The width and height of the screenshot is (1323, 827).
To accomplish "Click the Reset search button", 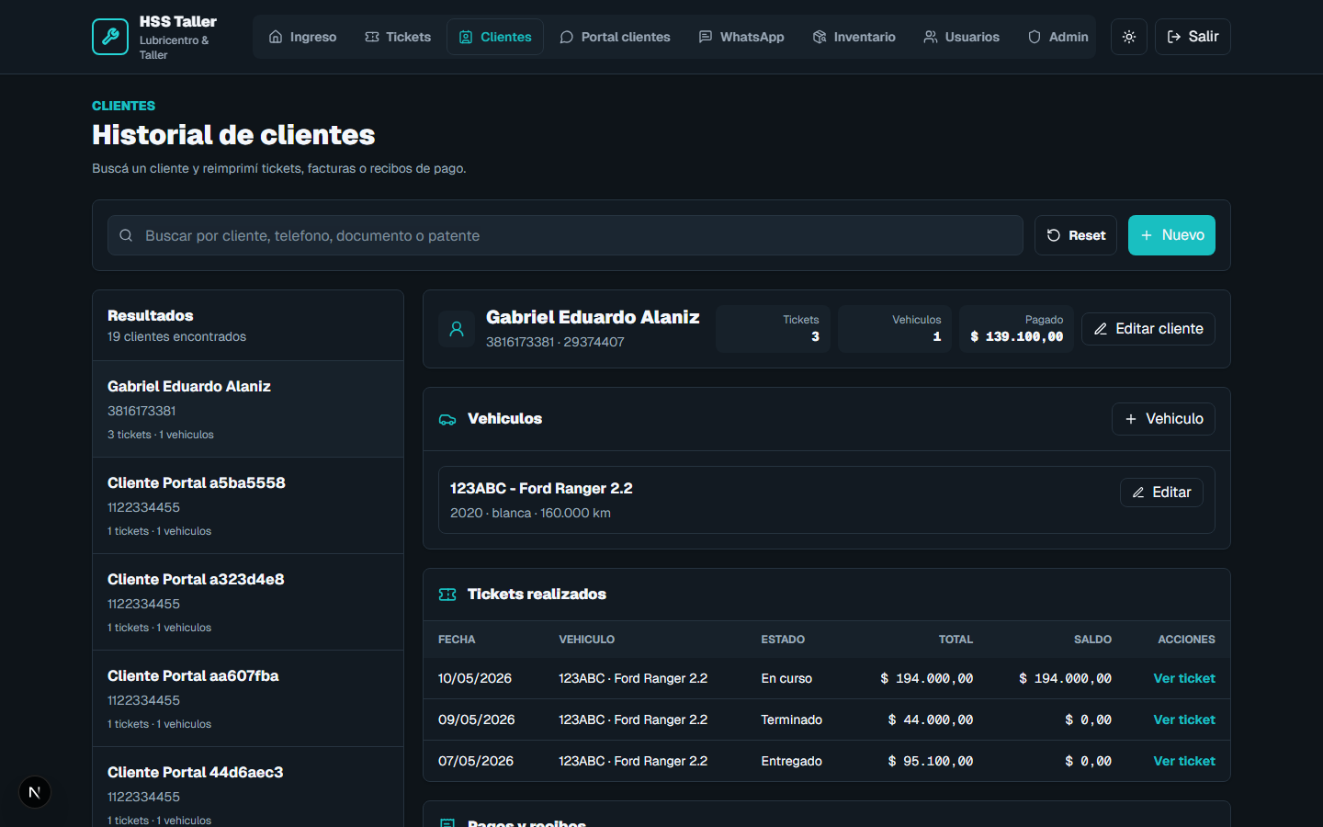I will [x=1076, y=235].
